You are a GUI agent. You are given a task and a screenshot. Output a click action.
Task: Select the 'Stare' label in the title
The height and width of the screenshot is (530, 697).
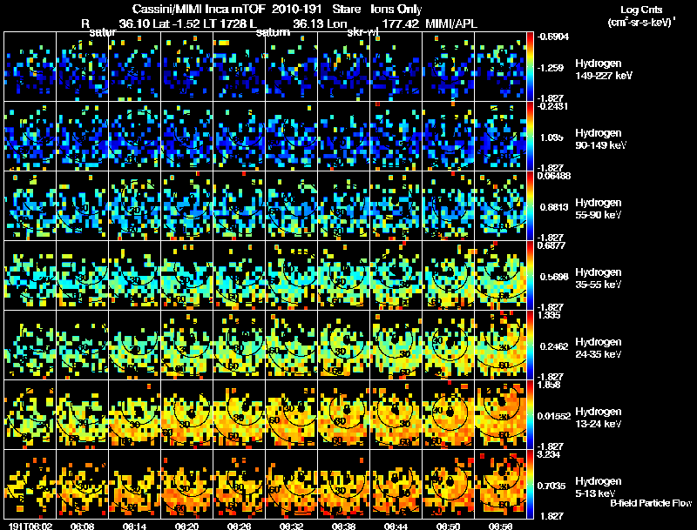click(346, 9)
